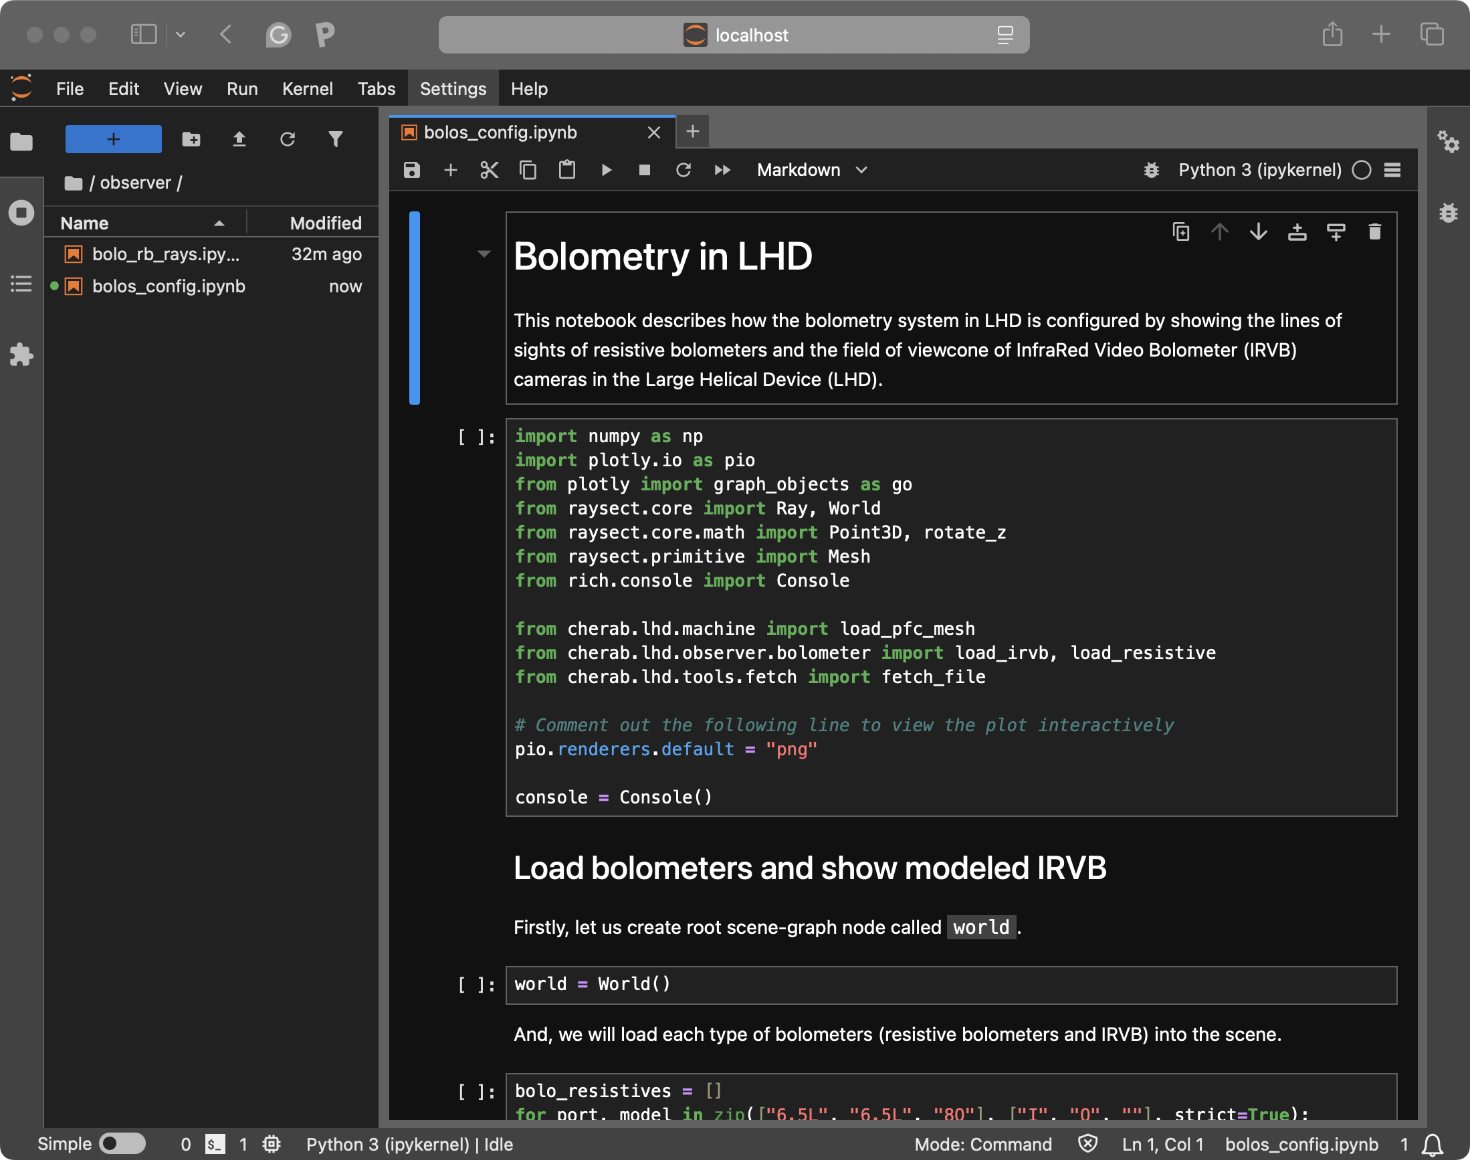
Task: Insert a cell below with plus icon
Action: tap(450, 170)
